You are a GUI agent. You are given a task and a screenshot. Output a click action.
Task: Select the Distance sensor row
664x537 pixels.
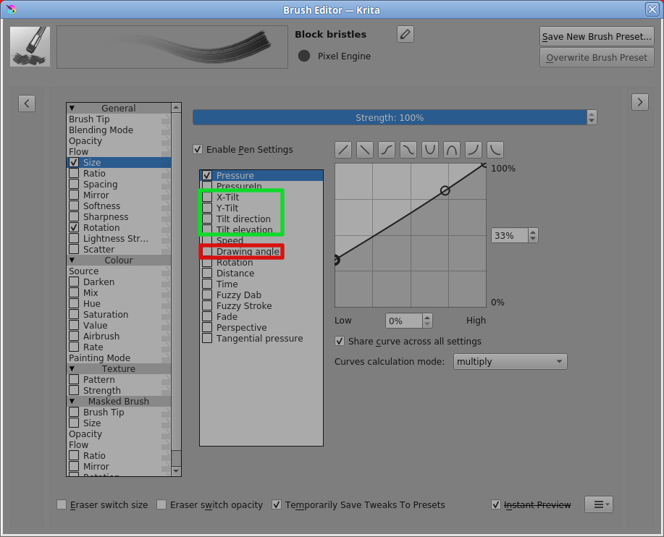(261, 274)
